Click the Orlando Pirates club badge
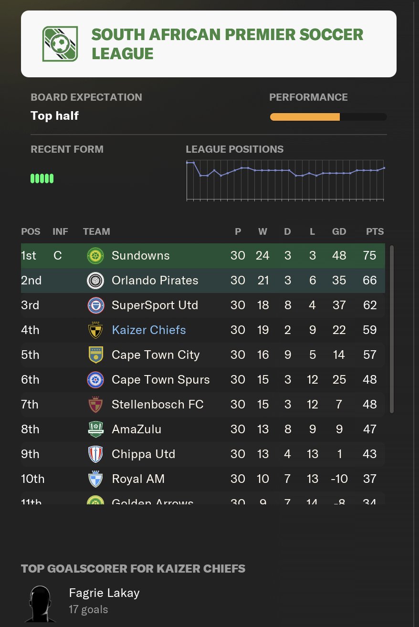The width and height of the screenshot is (419, 627). (95, 281)
